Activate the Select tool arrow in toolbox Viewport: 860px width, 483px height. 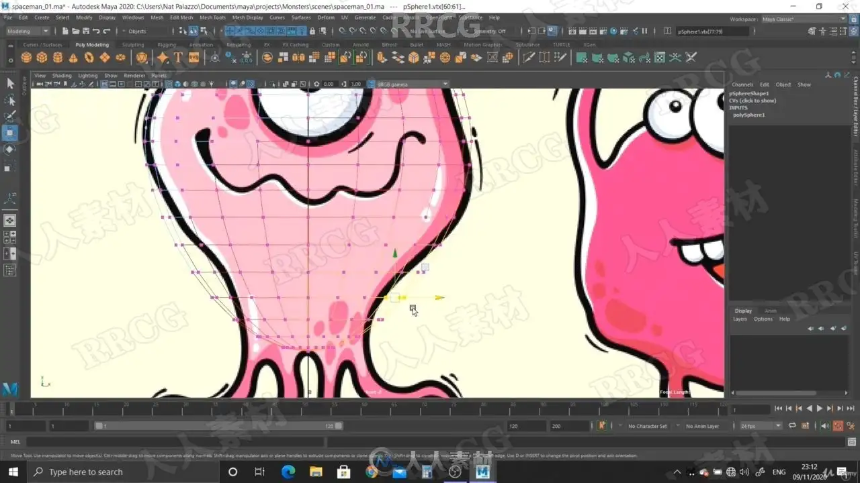(10, 83)
